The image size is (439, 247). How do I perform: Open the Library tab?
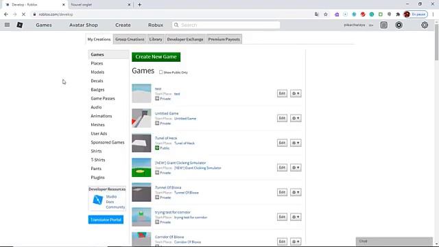point(156,39)
